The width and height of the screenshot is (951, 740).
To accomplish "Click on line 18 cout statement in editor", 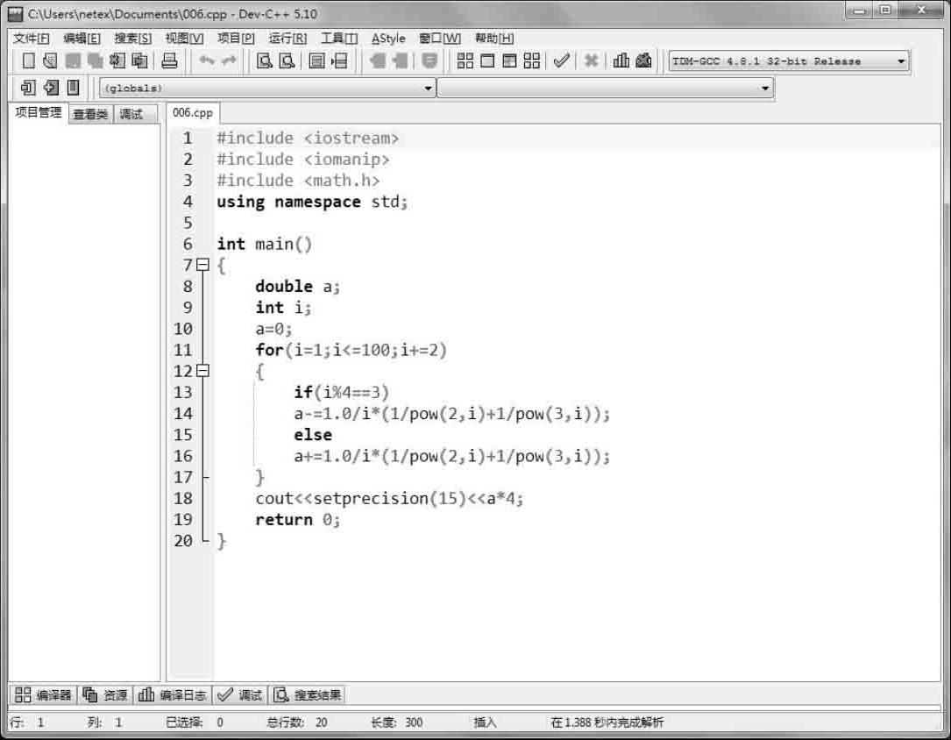I will tap(389, 498).
